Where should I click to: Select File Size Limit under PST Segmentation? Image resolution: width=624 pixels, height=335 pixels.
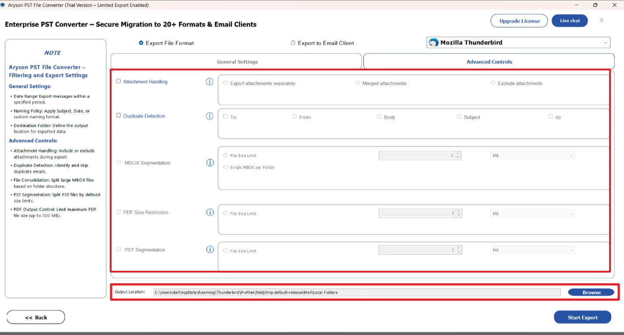[x=226, y=251]
